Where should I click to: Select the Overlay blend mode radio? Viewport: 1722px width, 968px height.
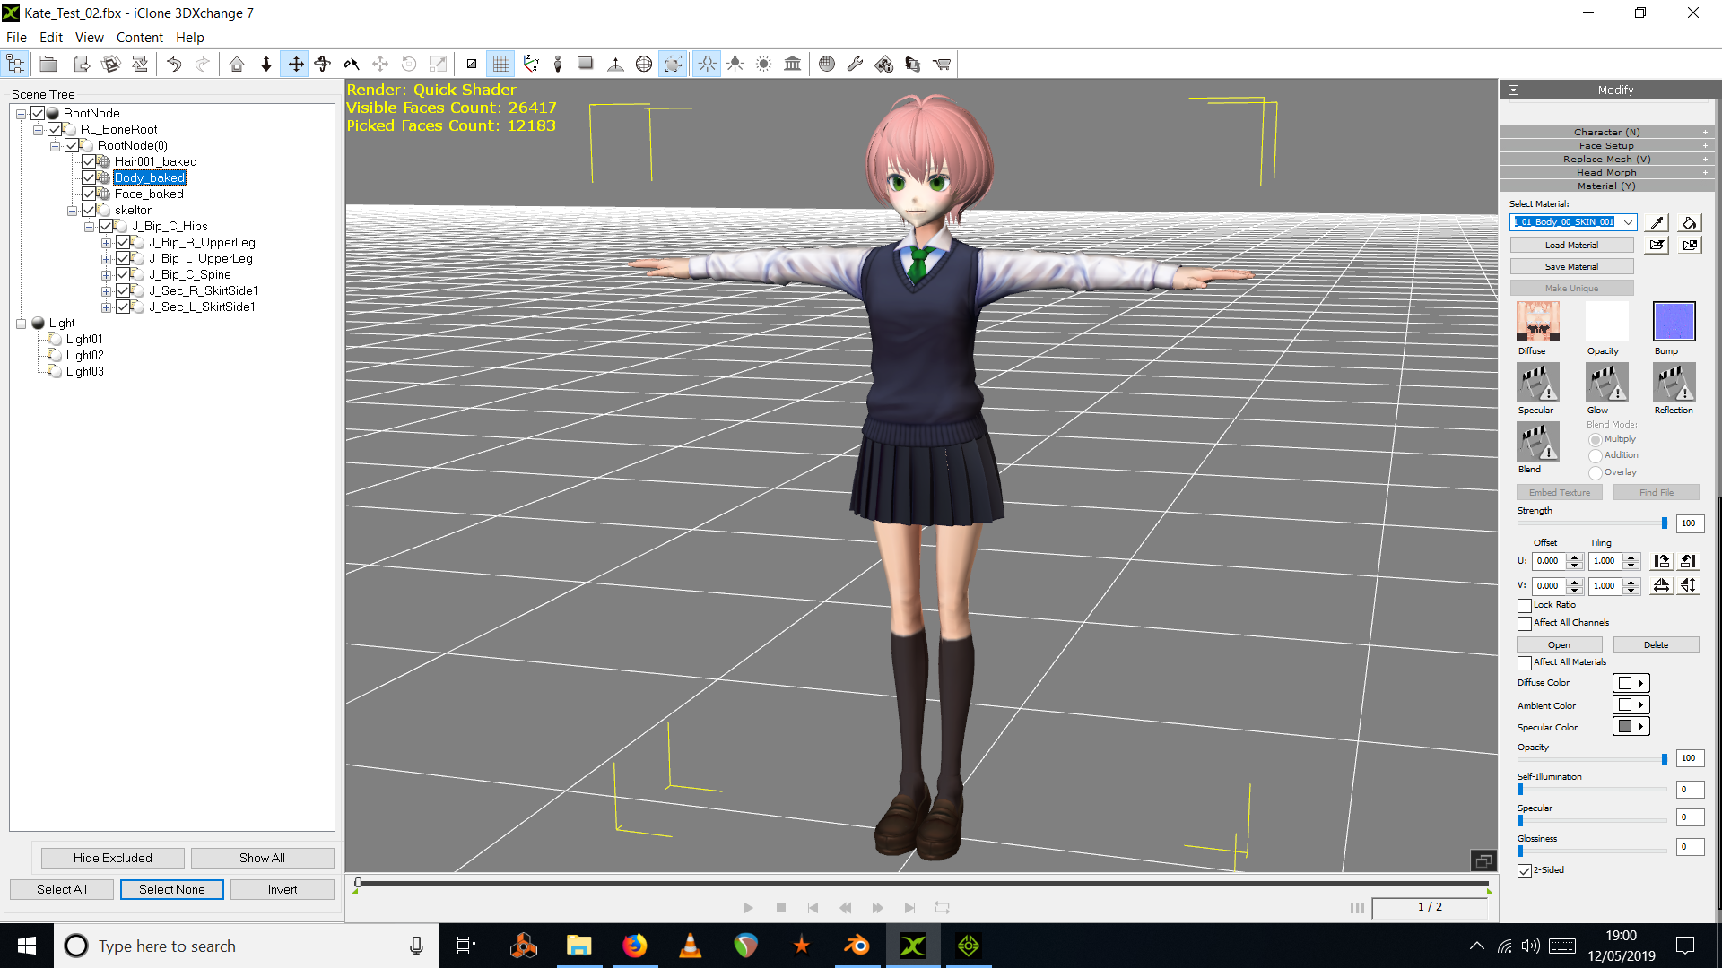tap(1596, 472)
